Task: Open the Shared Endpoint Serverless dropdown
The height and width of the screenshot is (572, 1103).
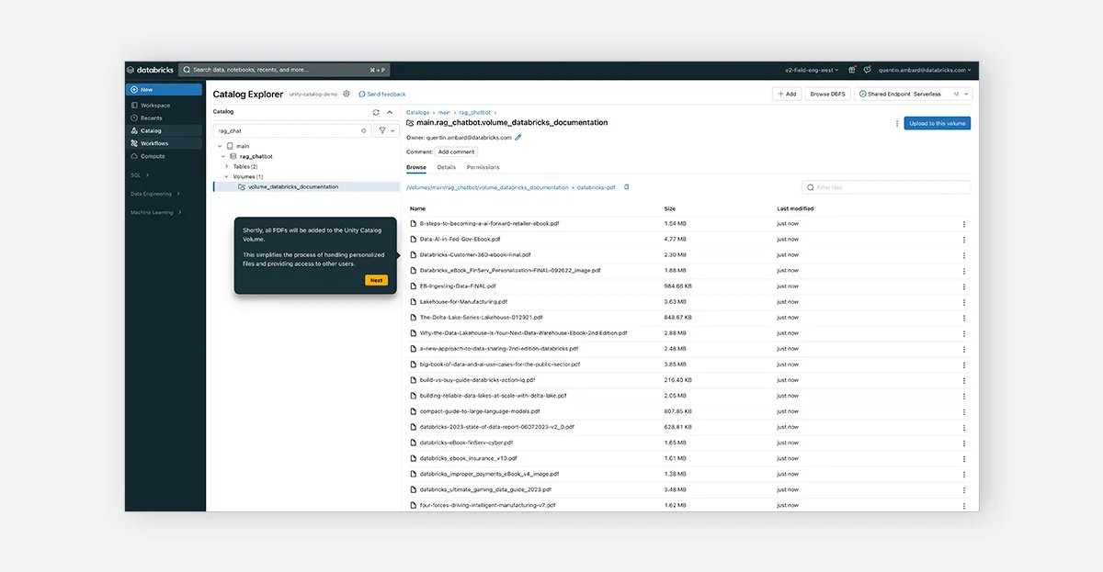Action: (914, 94)
